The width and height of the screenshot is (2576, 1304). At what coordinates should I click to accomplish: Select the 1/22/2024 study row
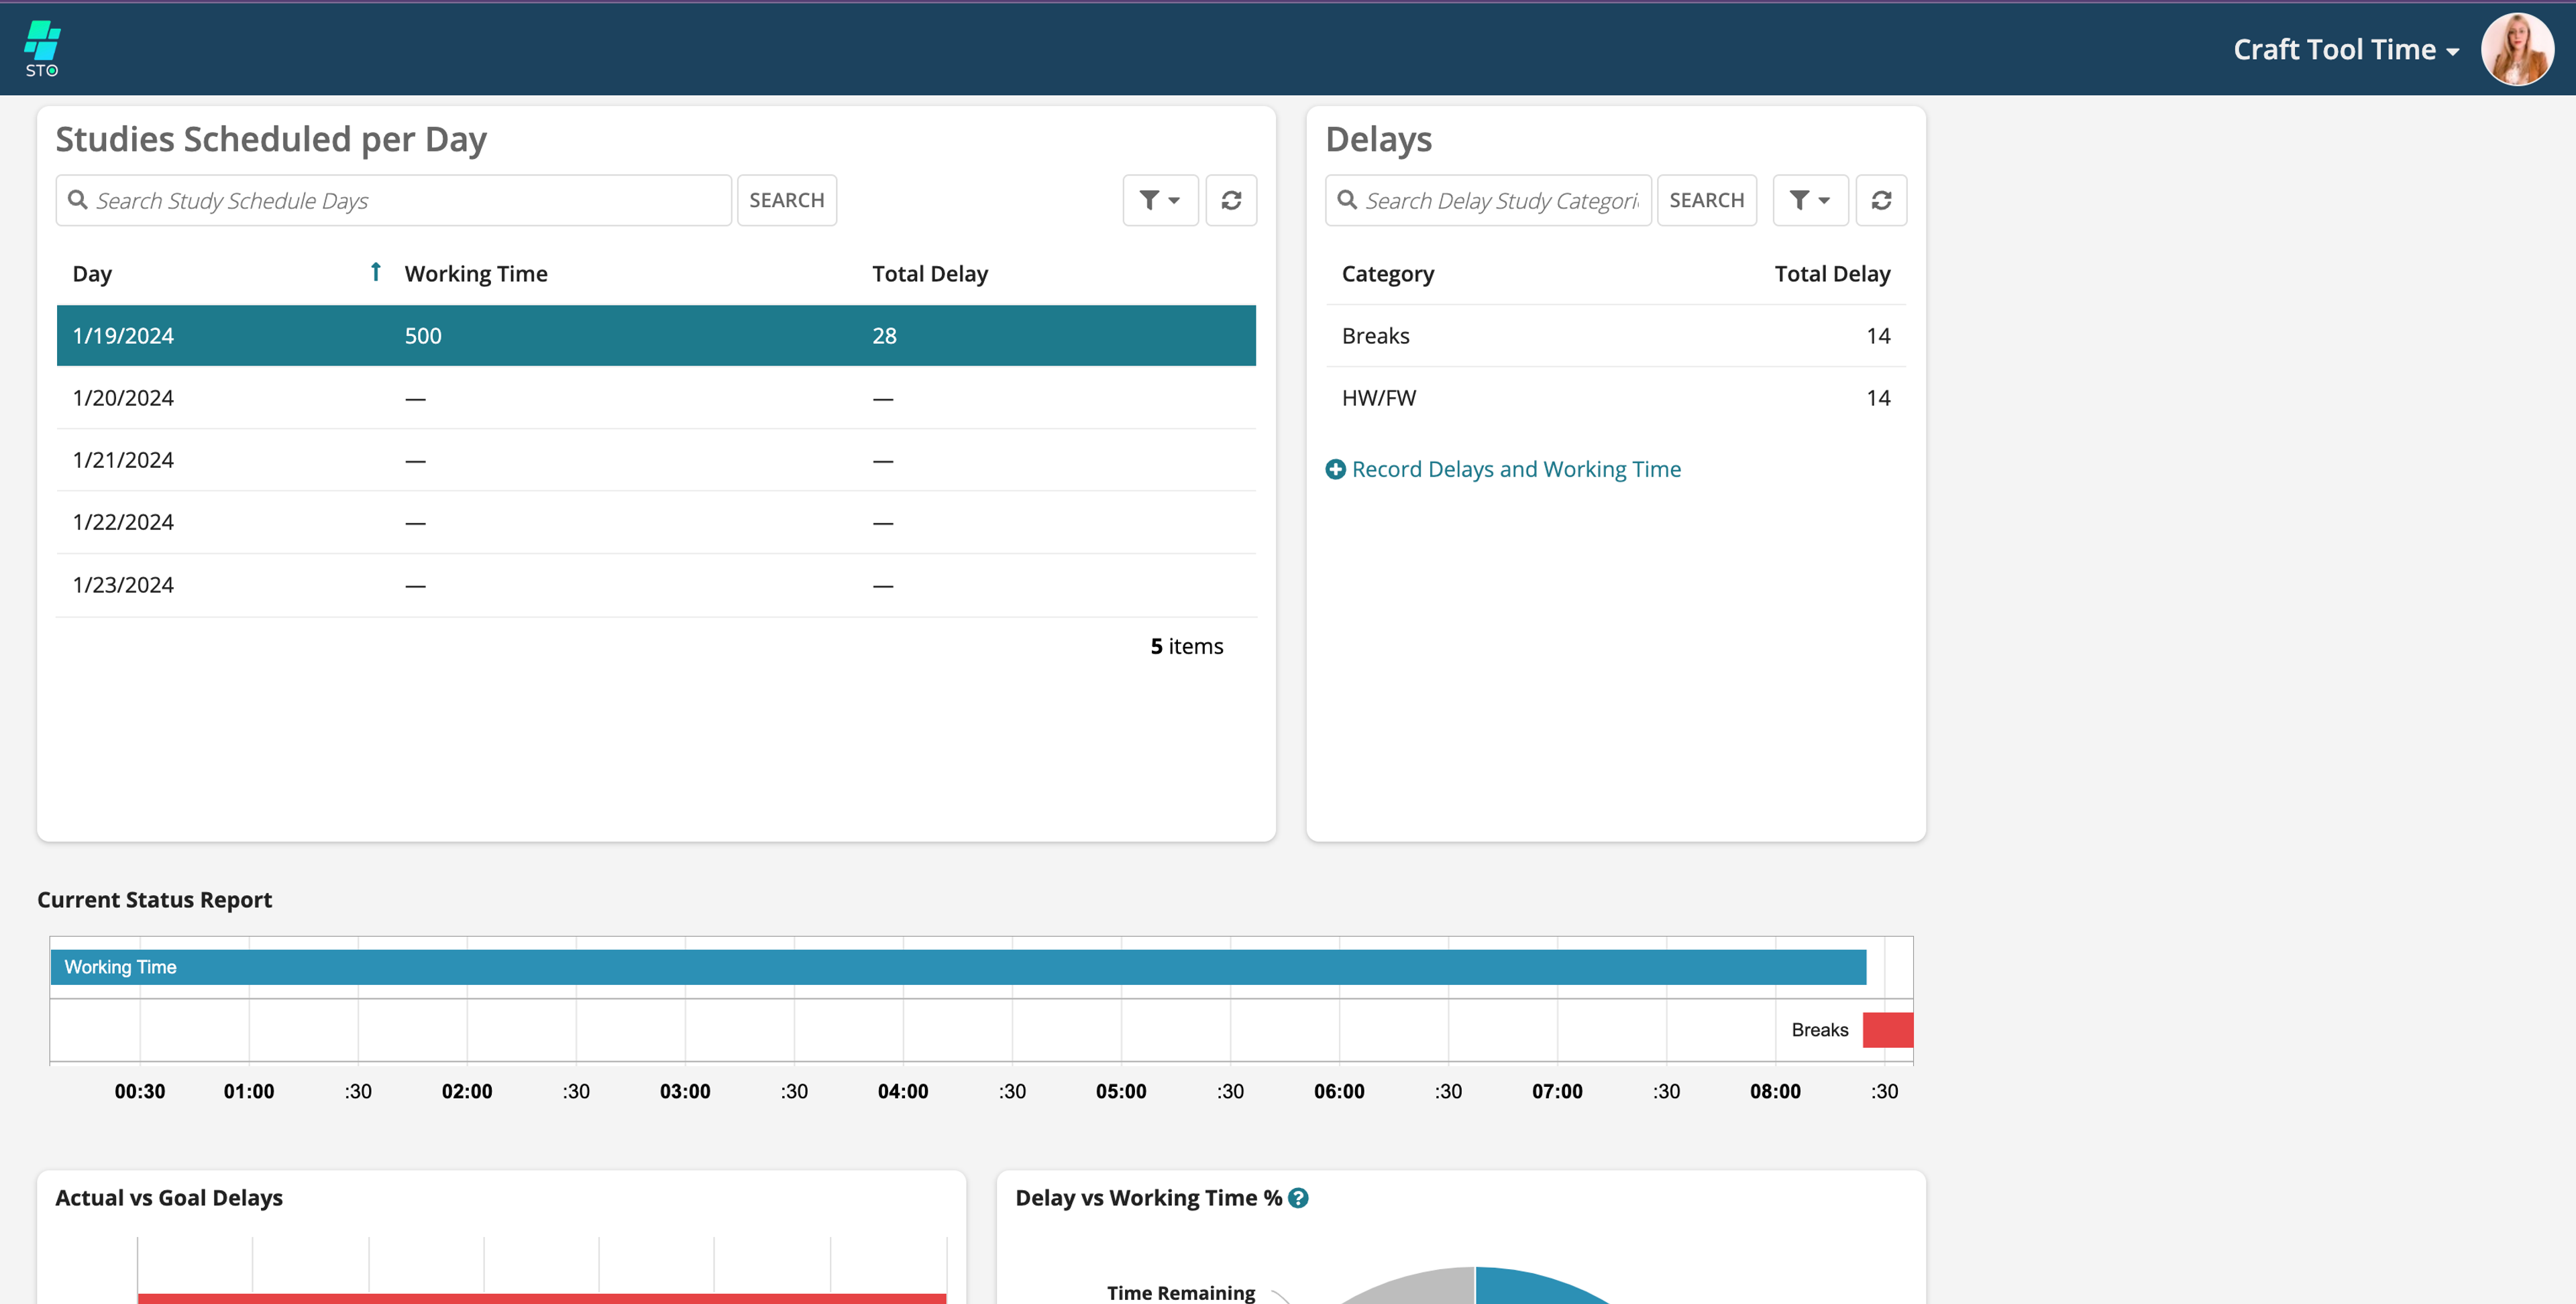656,522
